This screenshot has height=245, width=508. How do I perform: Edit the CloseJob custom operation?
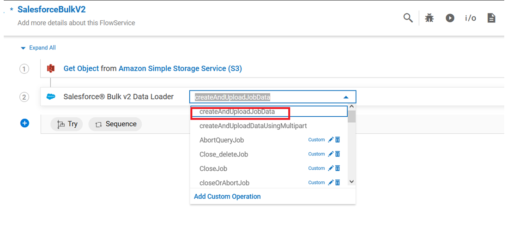click(x=331, y=168)
